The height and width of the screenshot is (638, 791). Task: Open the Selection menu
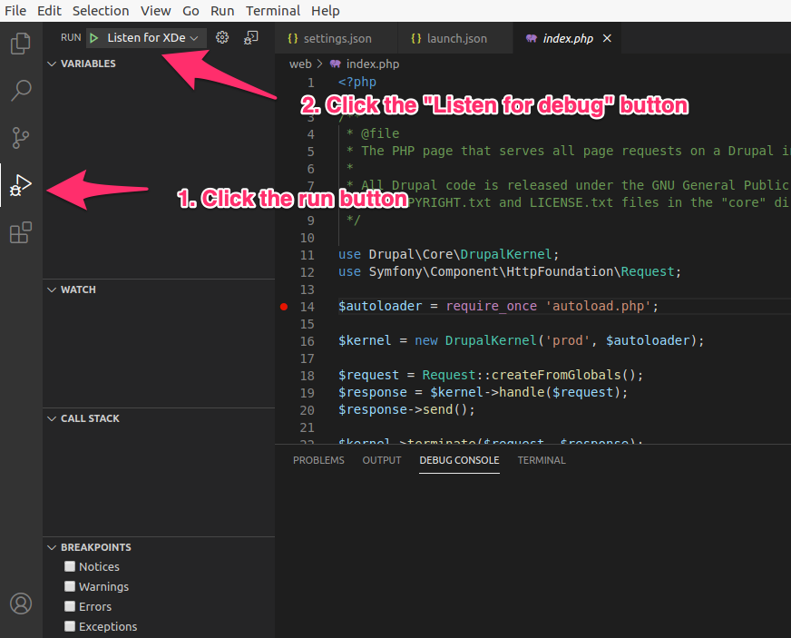pos(101,11)
